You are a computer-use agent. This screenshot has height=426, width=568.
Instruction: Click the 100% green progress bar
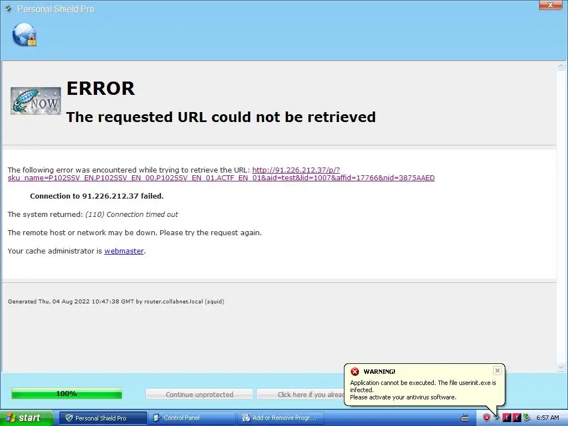(x=67, y=393)
